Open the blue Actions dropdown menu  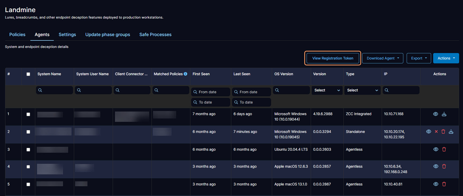click(x=446, y=58)
